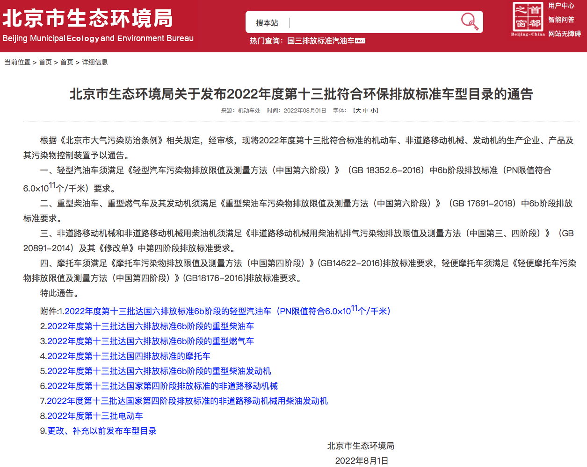The image size is (587, 467).
Task: Open hot query 国三排放标准汽油车
Action: coord(321,41)
